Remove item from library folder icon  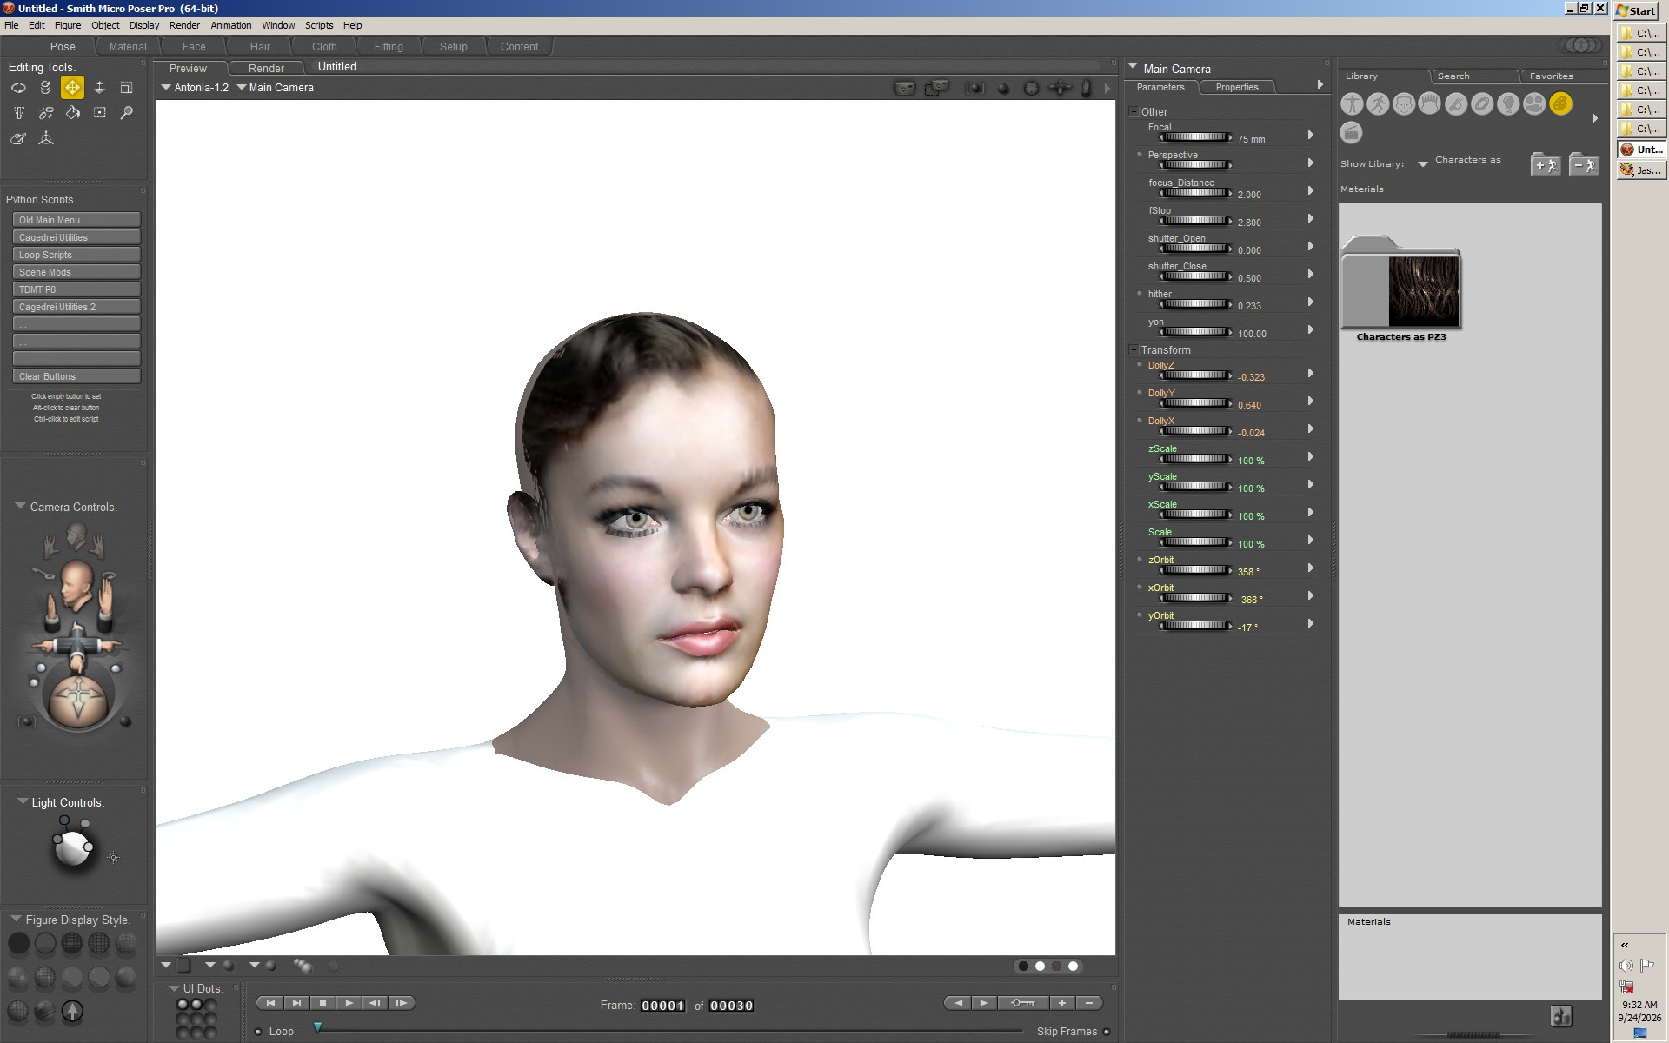pos(1584,164)
